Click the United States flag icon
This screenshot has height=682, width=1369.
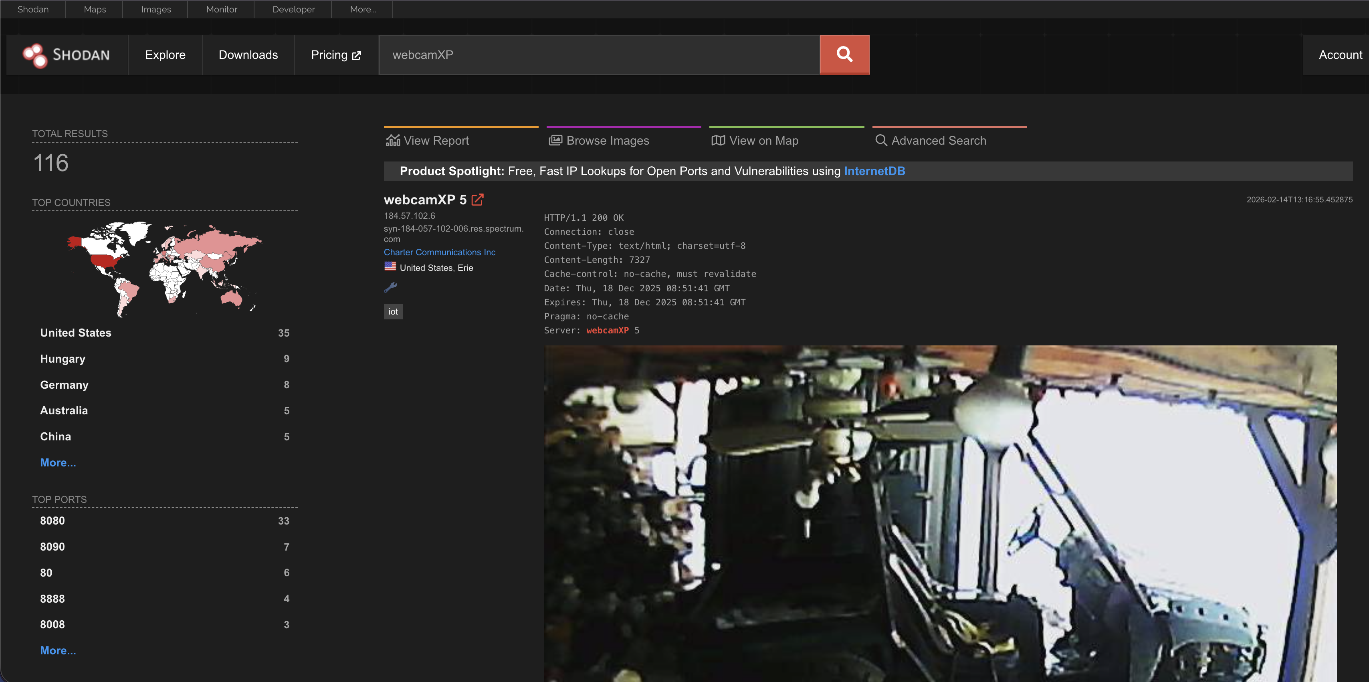click(x=390, y=267)
